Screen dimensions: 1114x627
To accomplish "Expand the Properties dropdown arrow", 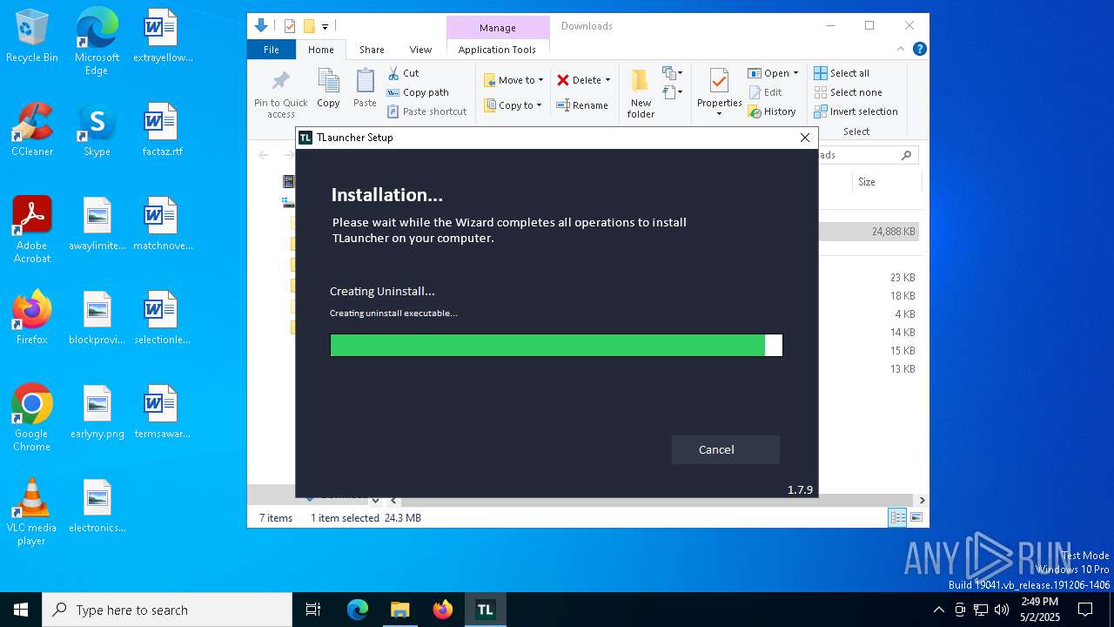I will tap(719, 114).
